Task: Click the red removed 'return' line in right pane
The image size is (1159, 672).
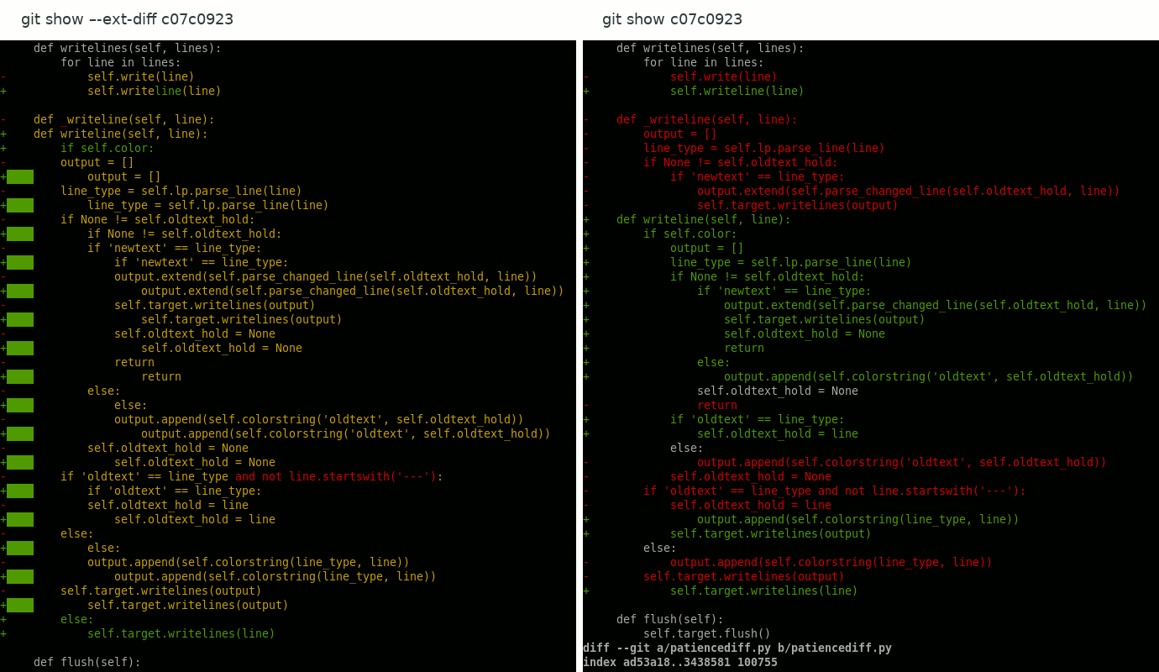Action: [716, 405]
